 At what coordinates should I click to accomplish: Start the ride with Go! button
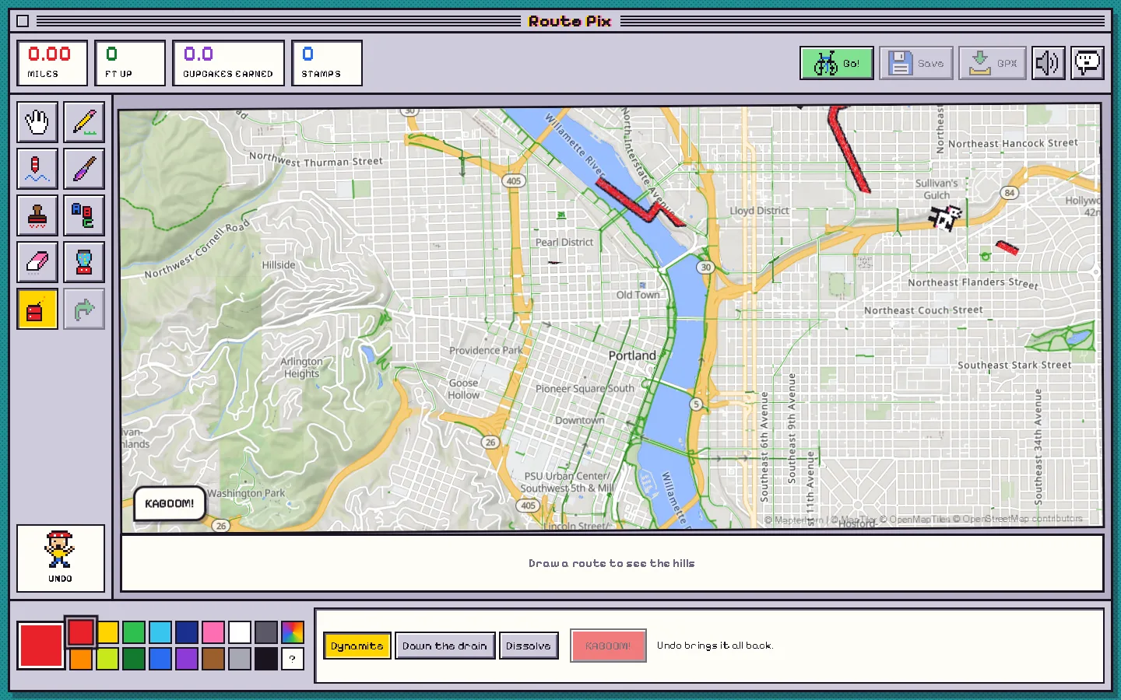click(837, 63)
